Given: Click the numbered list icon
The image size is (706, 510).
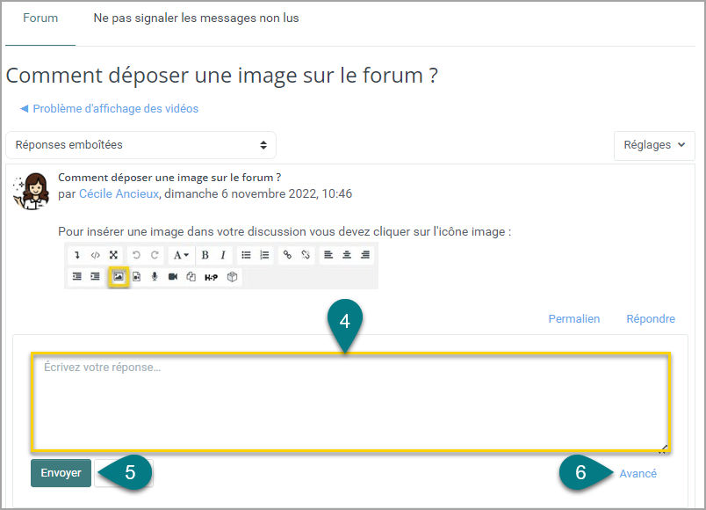Looking at the screenshot, I should (x=264, y=255).
